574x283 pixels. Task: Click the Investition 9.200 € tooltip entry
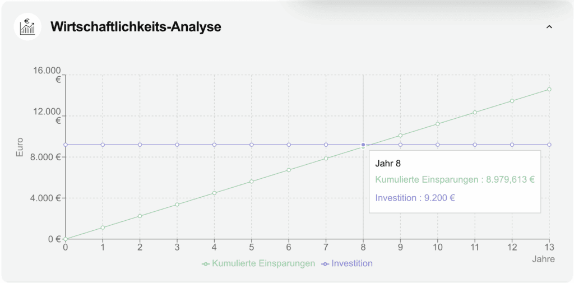(x=415, y=198)
